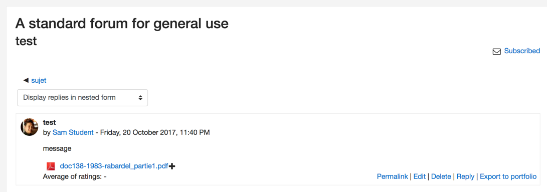This screenshot has width=547, height=192.
Task: Download doc138-1983-rabardel_partie1.pdf attachment
Action: pyautogui.click(x=114, y=166)
